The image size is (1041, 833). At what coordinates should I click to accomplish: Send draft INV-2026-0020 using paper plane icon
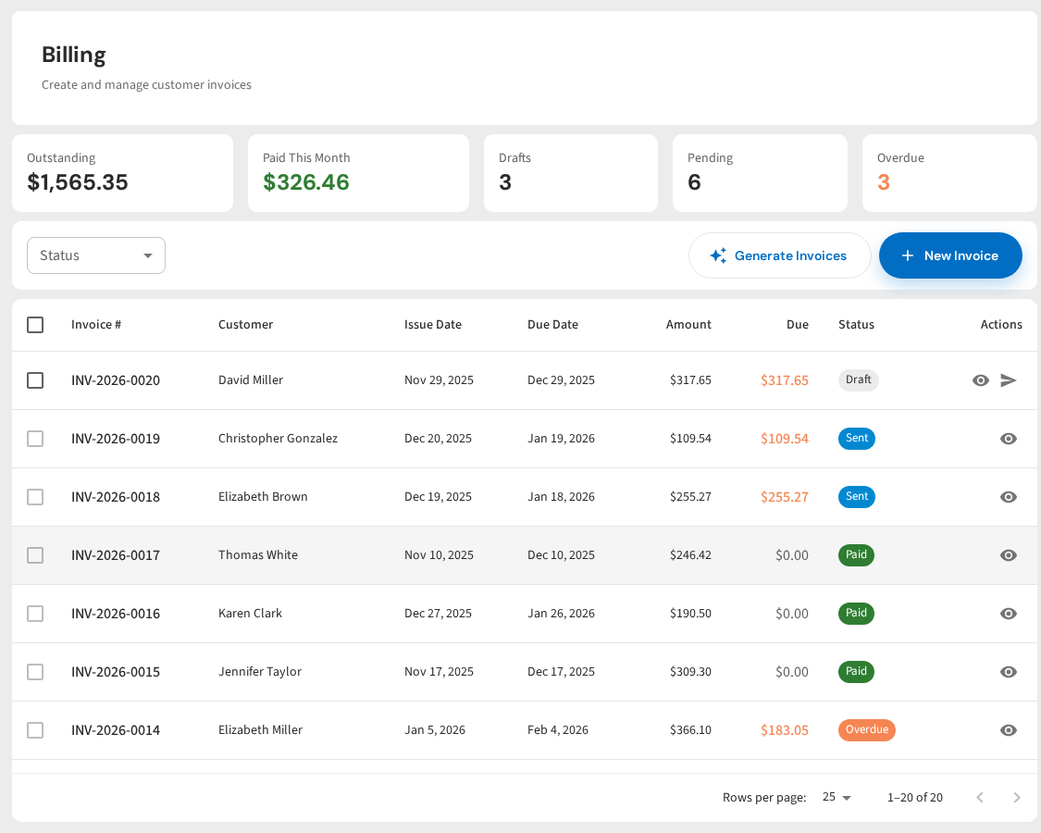[x=1009, y=380]
